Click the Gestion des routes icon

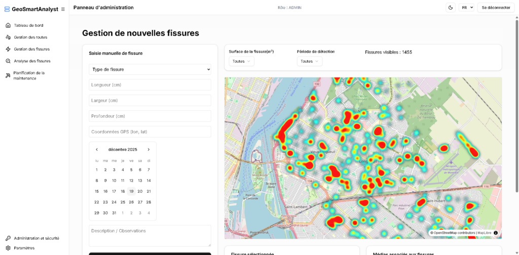8,37
